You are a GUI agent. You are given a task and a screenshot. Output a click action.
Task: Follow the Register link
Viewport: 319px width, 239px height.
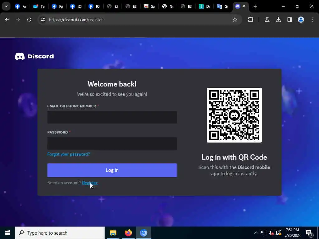coord(90,183)
